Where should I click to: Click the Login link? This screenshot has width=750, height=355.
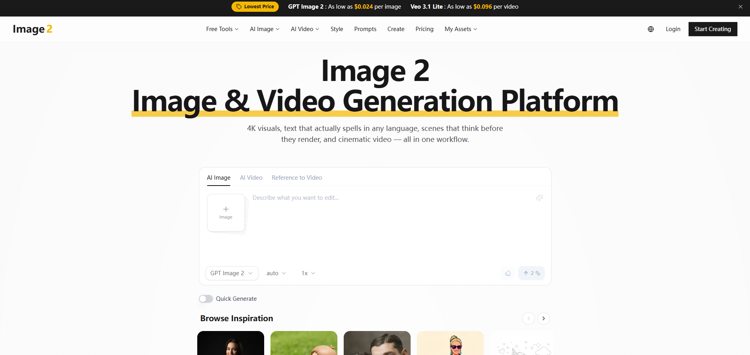tap(673, 29)
